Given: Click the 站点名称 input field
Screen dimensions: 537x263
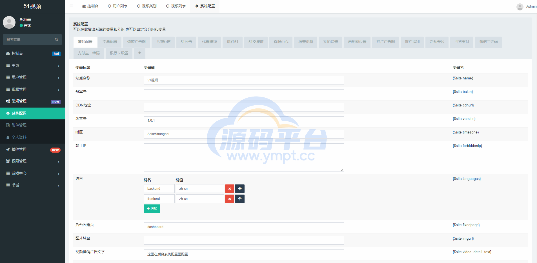Looking at the screenshot, I should click(x=244, y=80).
